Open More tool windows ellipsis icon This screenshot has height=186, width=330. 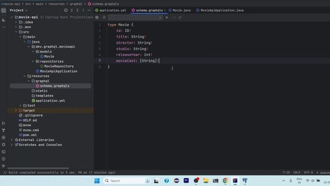tap(4, 27)
